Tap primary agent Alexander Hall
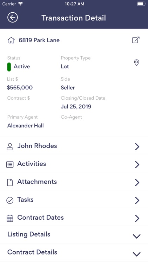Screen dimensions: 148x264 [x=26, y=126]
